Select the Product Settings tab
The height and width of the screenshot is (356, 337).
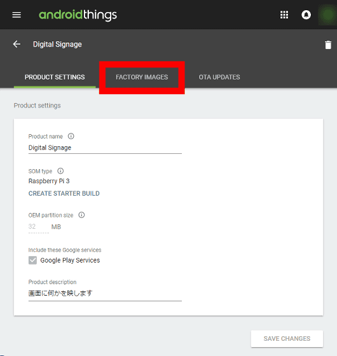point(55,77)
